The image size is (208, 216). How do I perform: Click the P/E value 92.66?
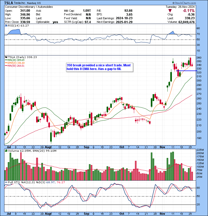click(128, 11)
